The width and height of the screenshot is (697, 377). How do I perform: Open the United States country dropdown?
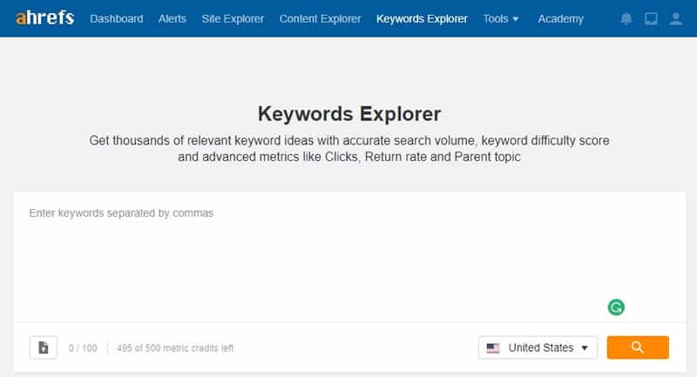click(x=538, y=347)
